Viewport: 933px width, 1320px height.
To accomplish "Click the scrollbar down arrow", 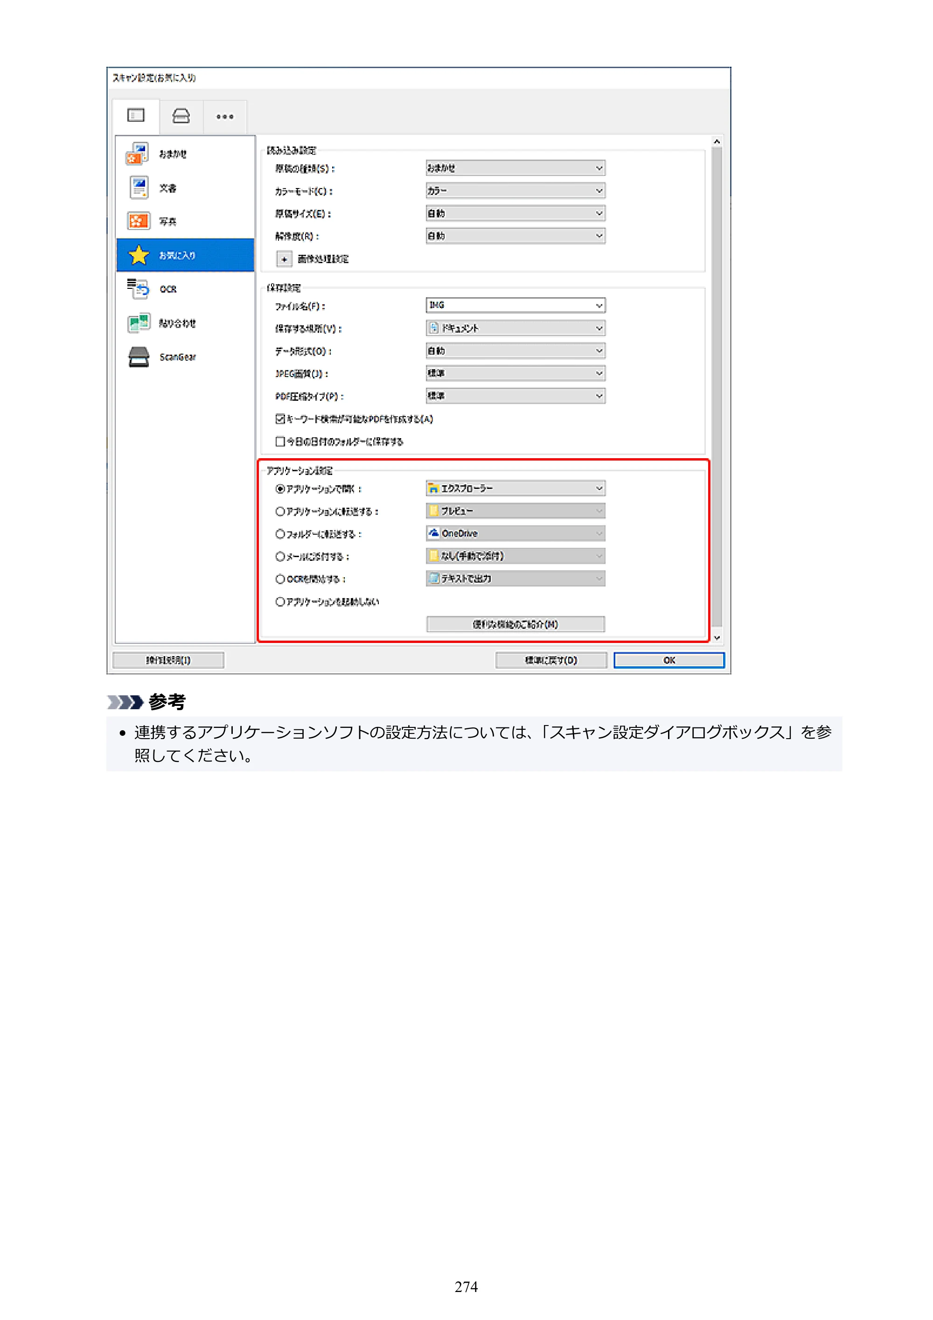I will [717, 637].
